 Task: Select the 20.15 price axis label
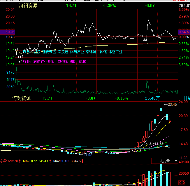[10, 23]
